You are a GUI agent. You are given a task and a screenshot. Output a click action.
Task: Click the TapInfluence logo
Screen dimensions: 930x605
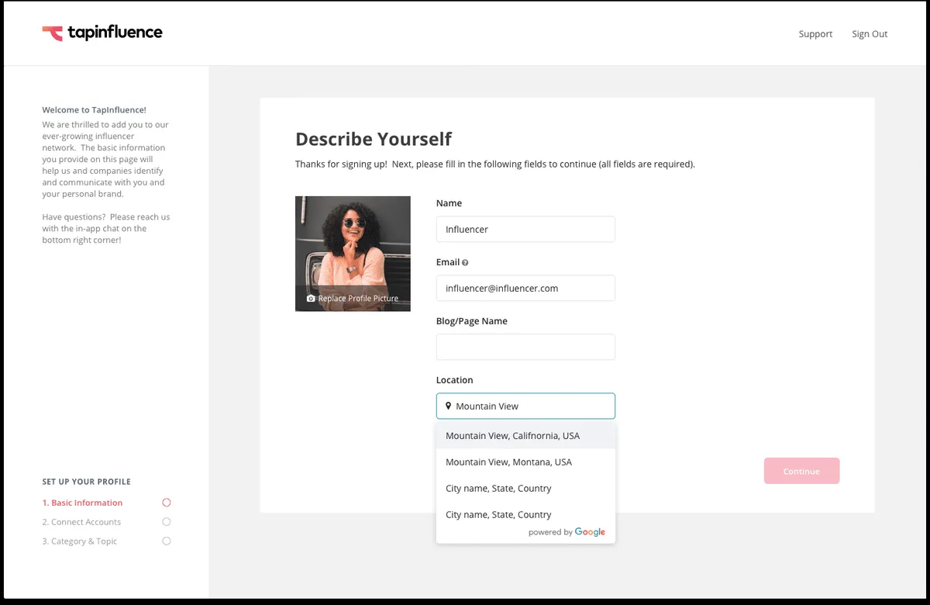[x=102, y=33]
